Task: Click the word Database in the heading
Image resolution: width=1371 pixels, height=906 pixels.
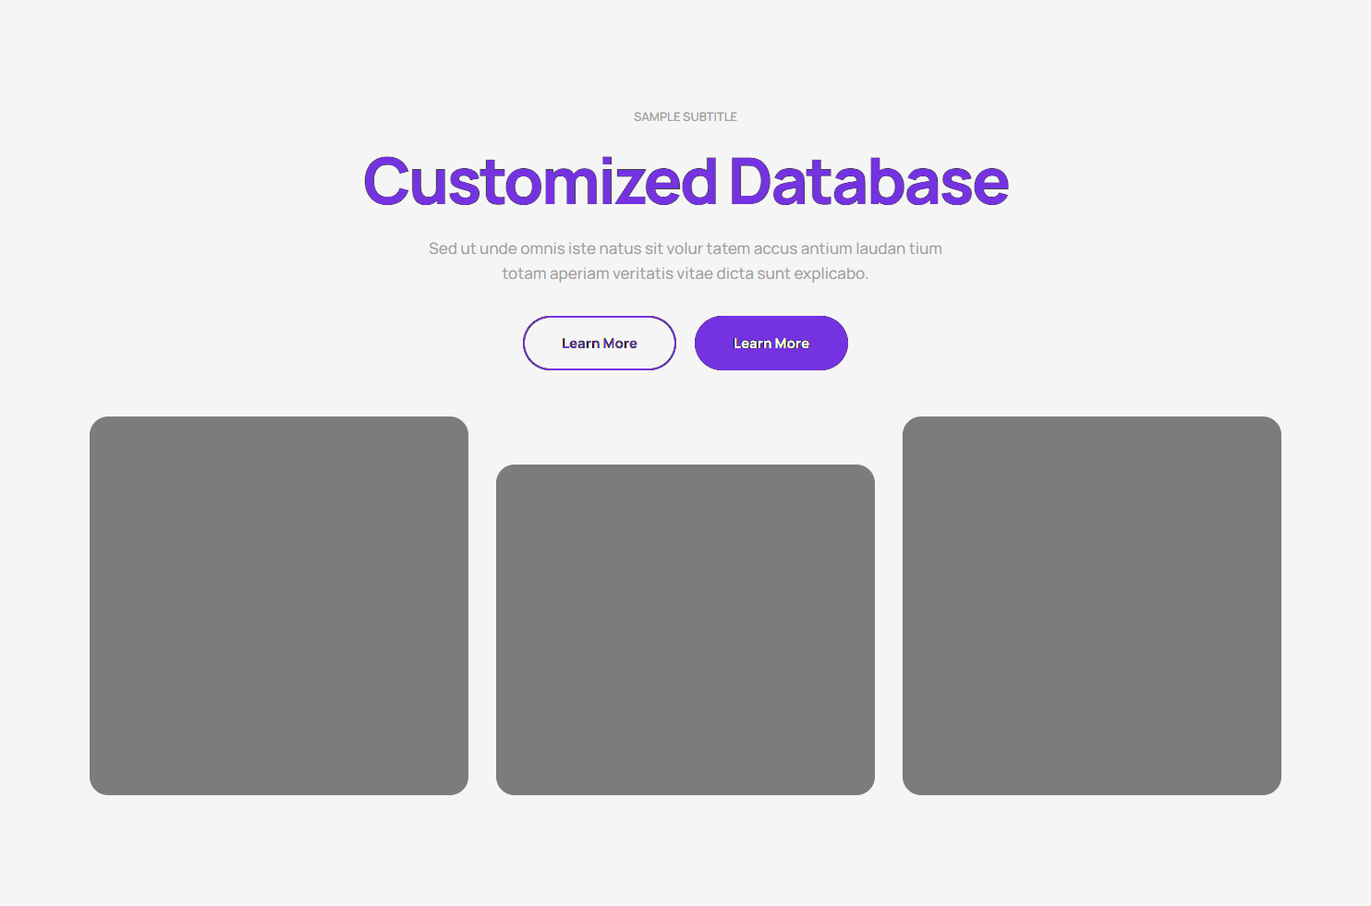Action: coord(868,181)
